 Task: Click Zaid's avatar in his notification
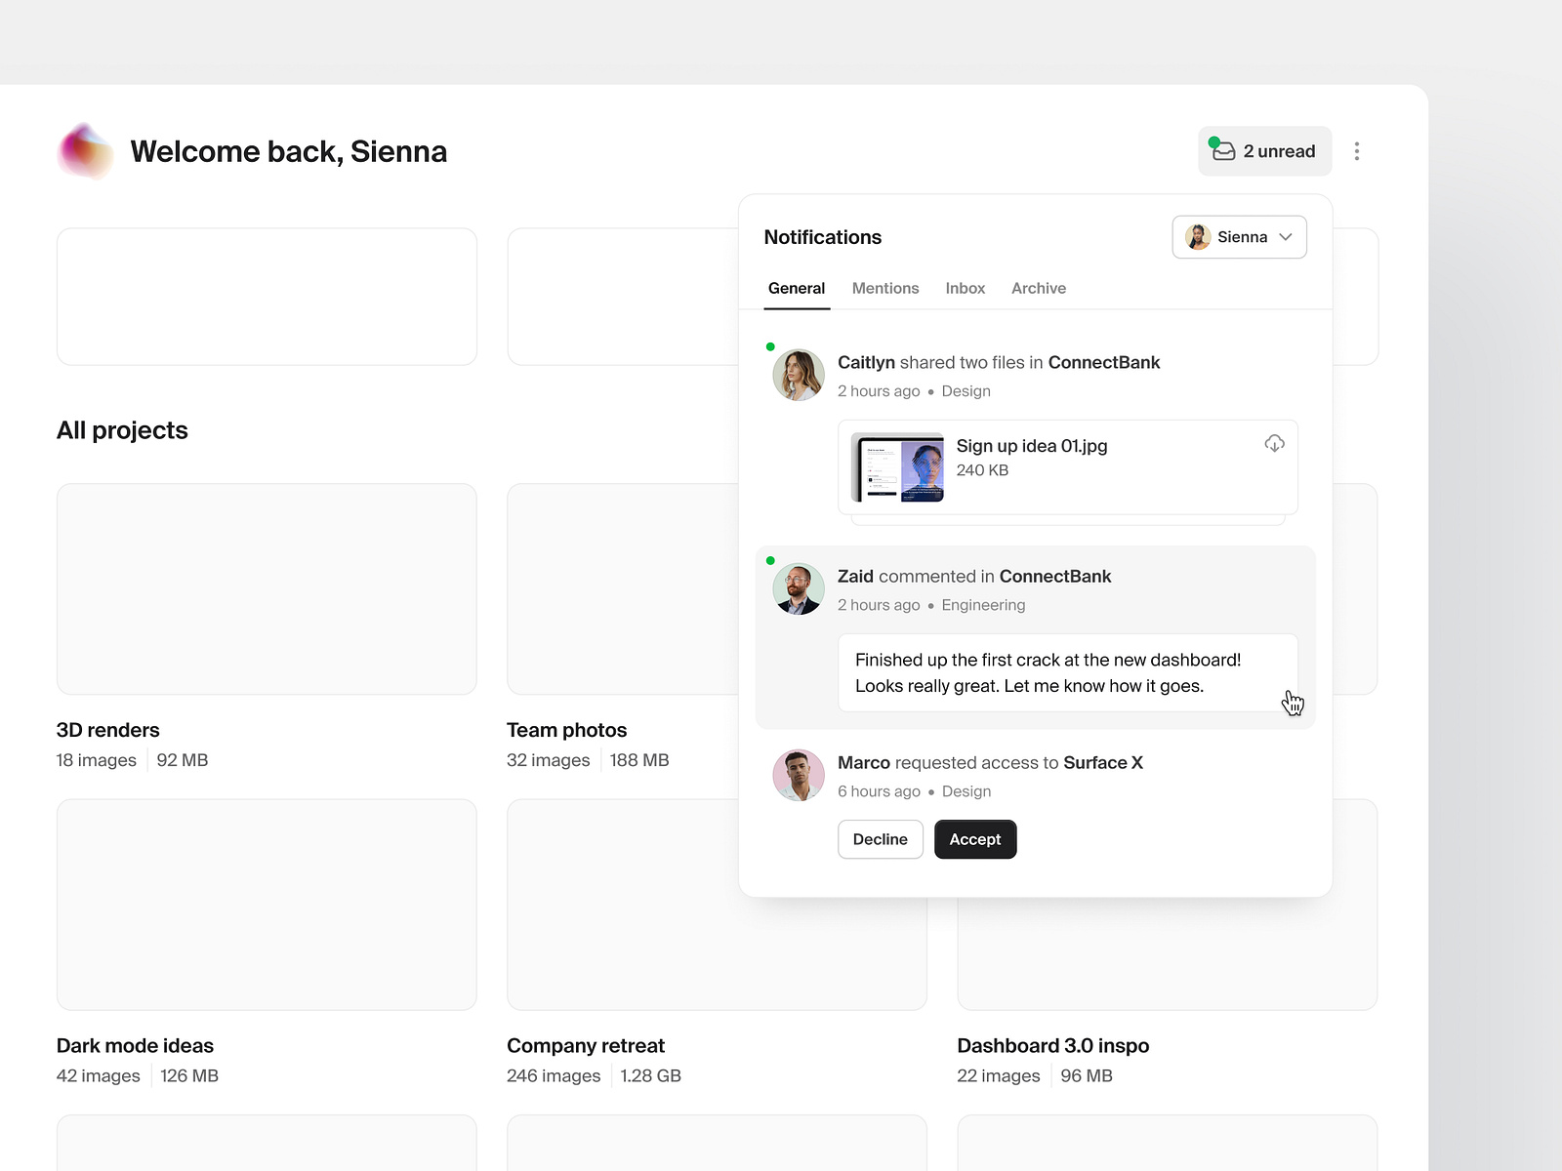coord(798,588)
